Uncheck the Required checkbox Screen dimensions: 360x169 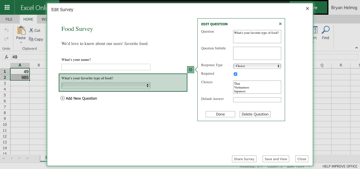(235, 74)
